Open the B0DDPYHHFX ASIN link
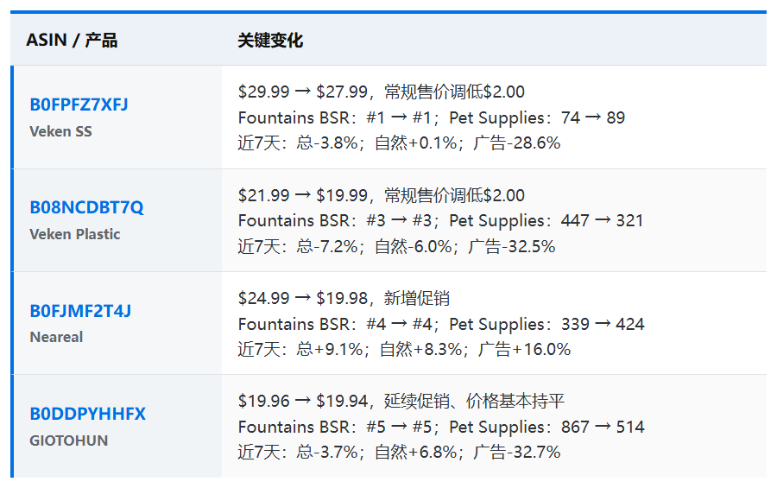 (88, 414)
